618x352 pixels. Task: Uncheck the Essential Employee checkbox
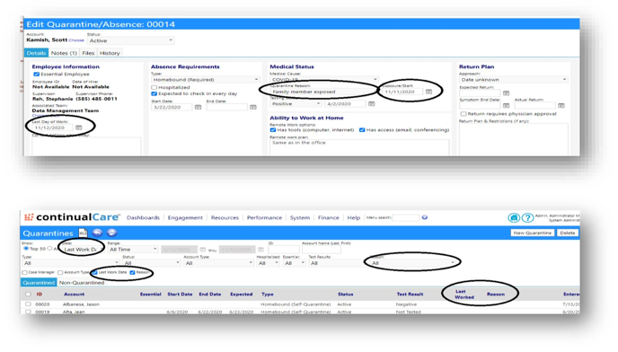(36, 75)
